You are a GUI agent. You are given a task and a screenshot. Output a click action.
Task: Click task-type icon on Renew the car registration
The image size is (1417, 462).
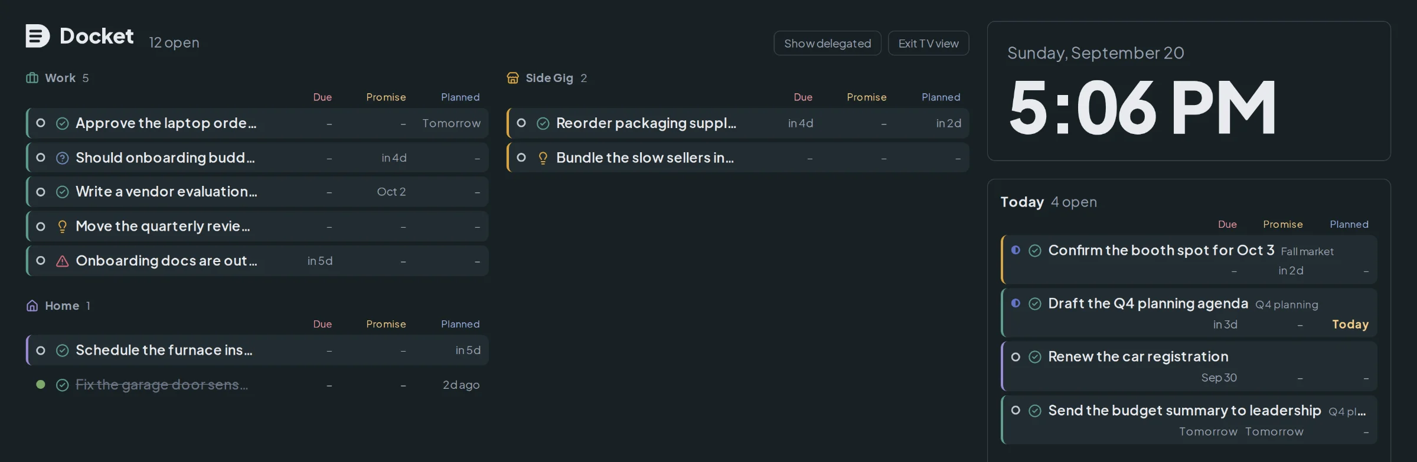click(1035, 357)
